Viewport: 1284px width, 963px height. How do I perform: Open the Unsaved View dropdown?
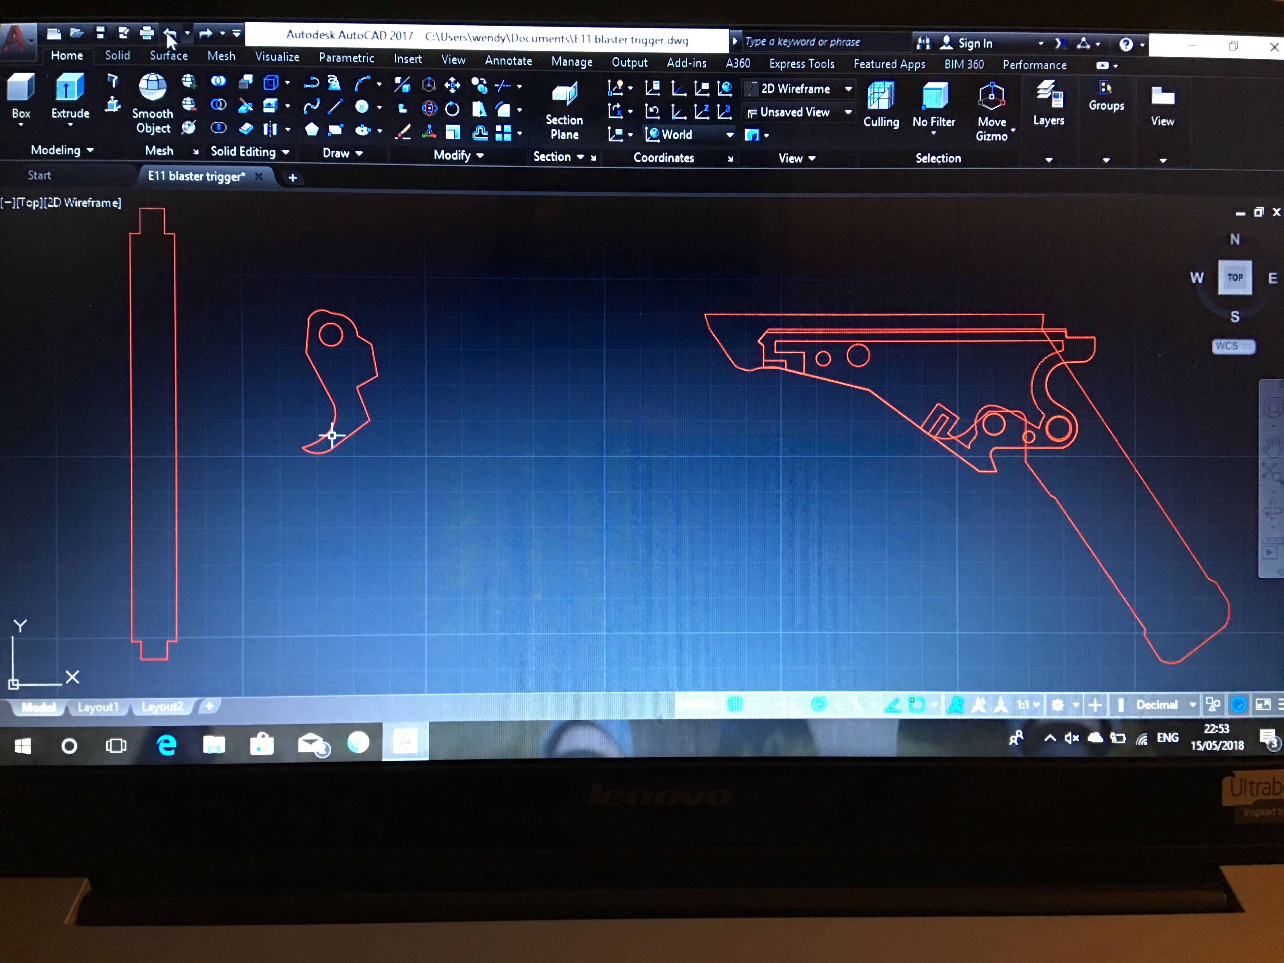tap(799, 112)
